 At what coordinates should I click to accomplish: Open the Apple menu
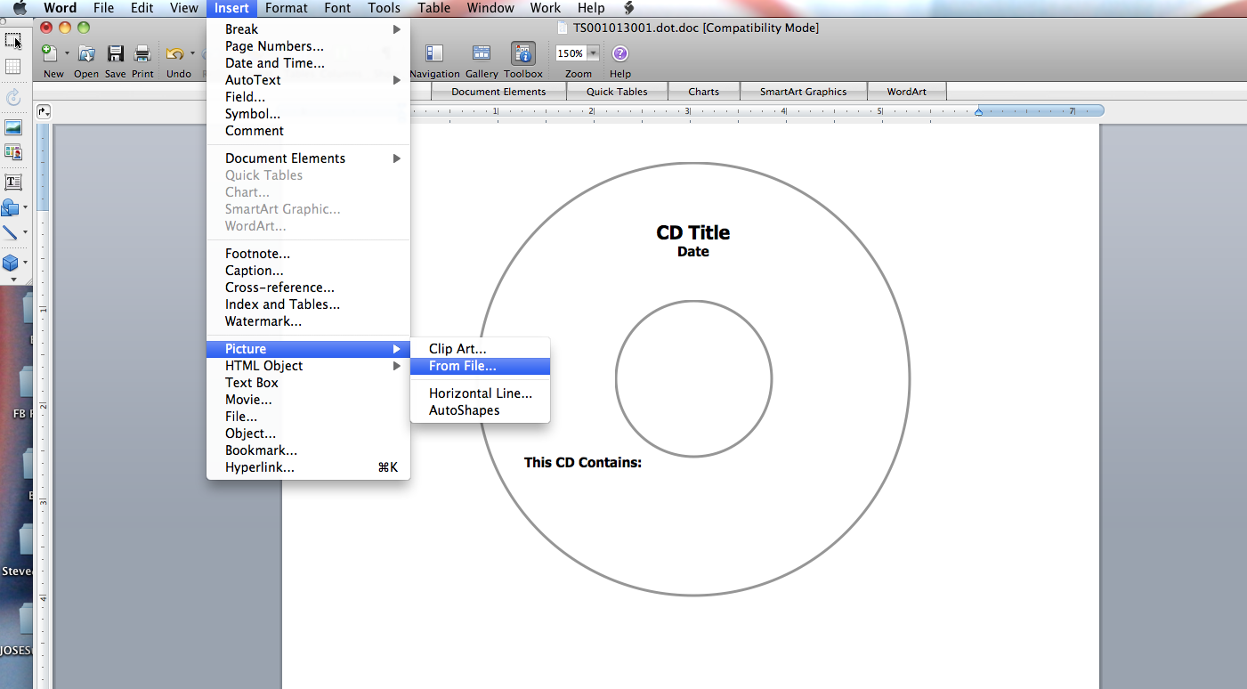pos(20,8)
